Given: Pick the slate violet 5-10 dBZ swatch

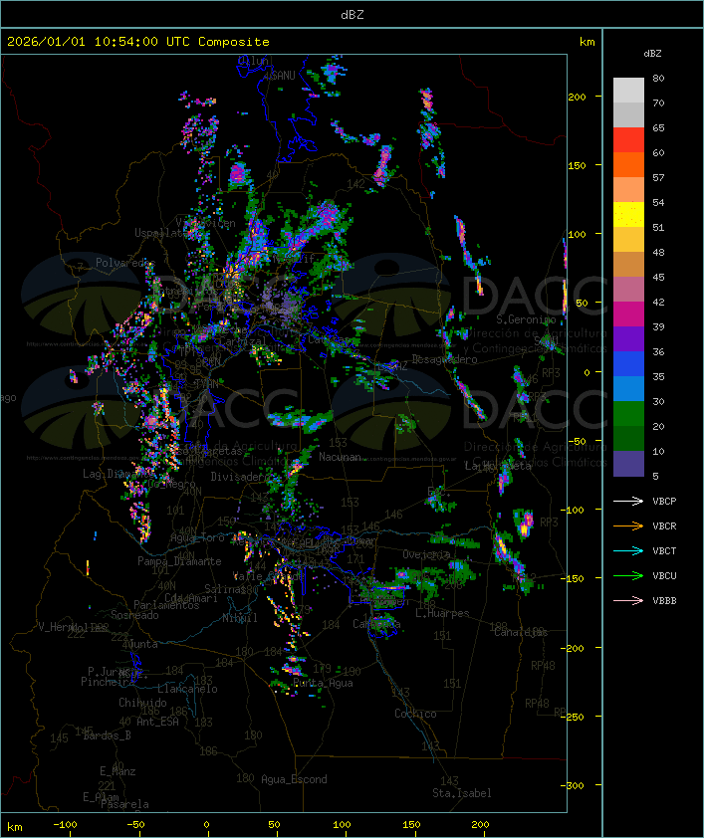Looking at the screenshot, I should click(x=628, y=464).
